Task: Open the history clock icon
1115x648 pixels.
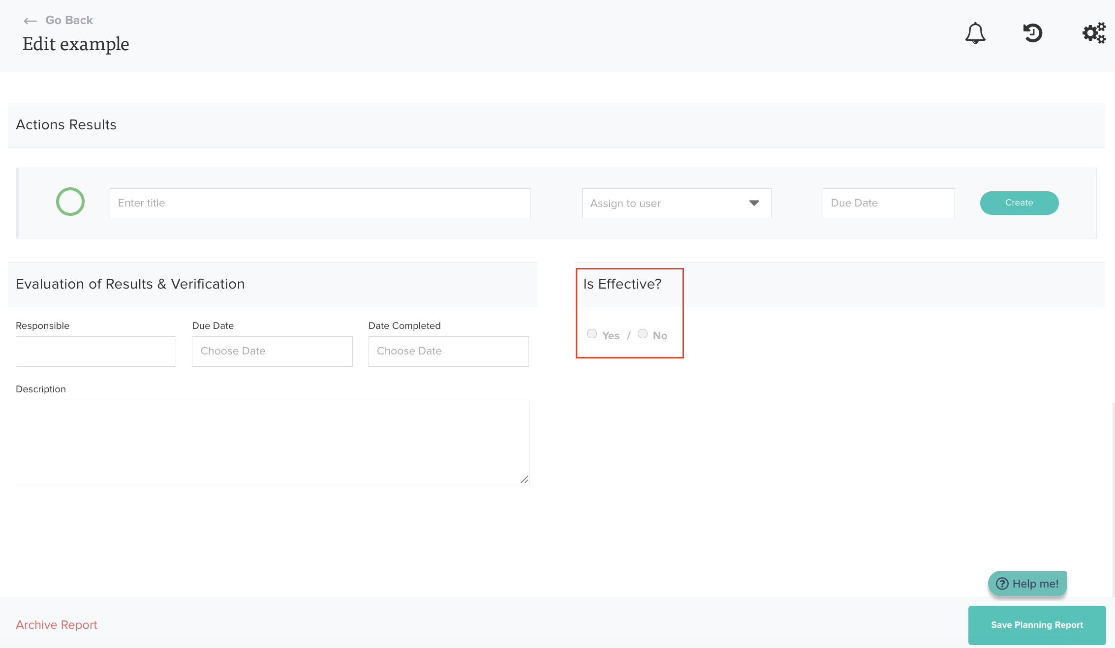Action: [1032, 33]
